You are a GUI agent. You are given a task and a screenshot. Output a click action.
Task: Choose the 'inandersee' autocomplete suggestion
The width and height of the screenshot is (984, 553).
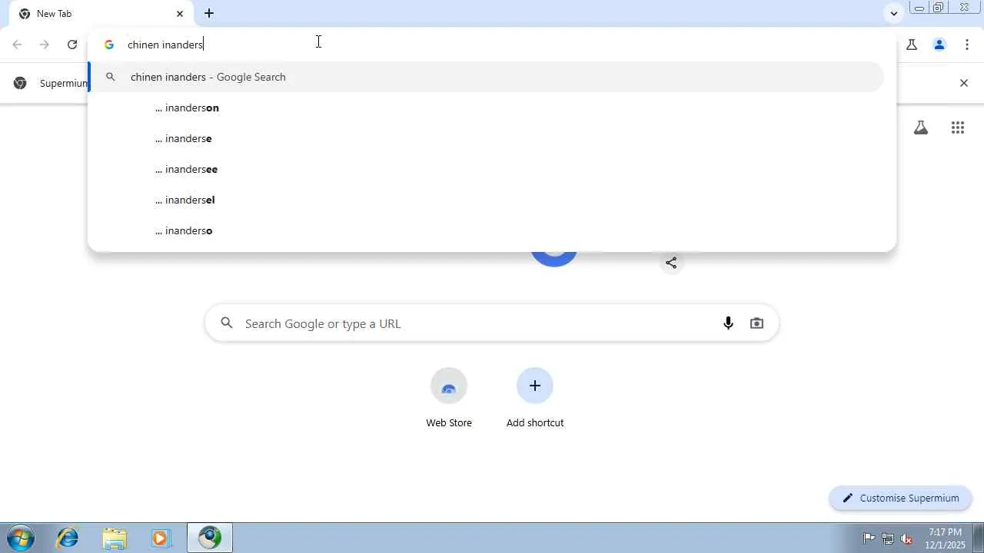(x=486, y=169)
